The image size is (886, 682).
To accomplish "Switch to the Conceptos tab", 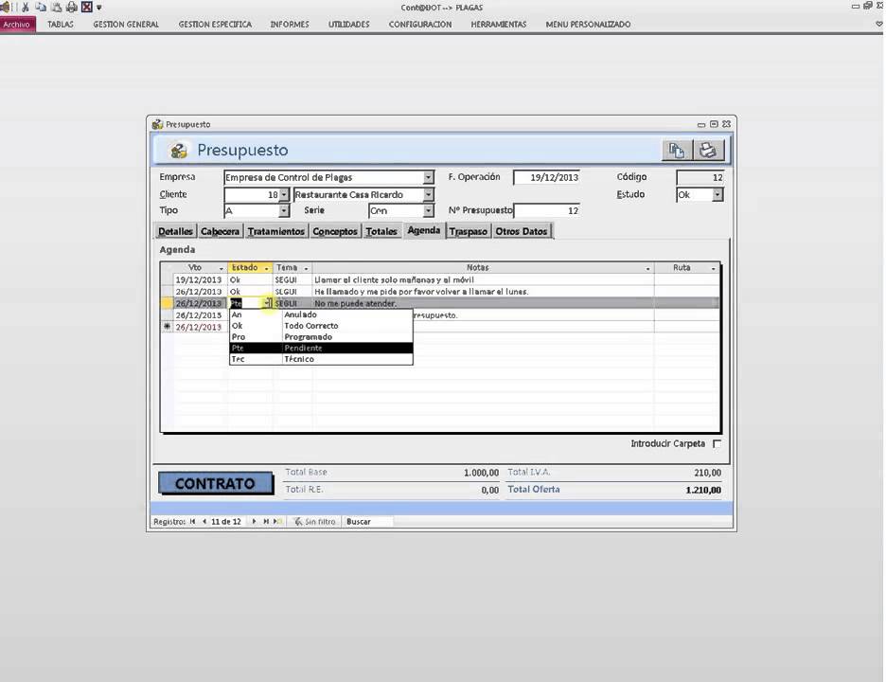I will (335, 231).
